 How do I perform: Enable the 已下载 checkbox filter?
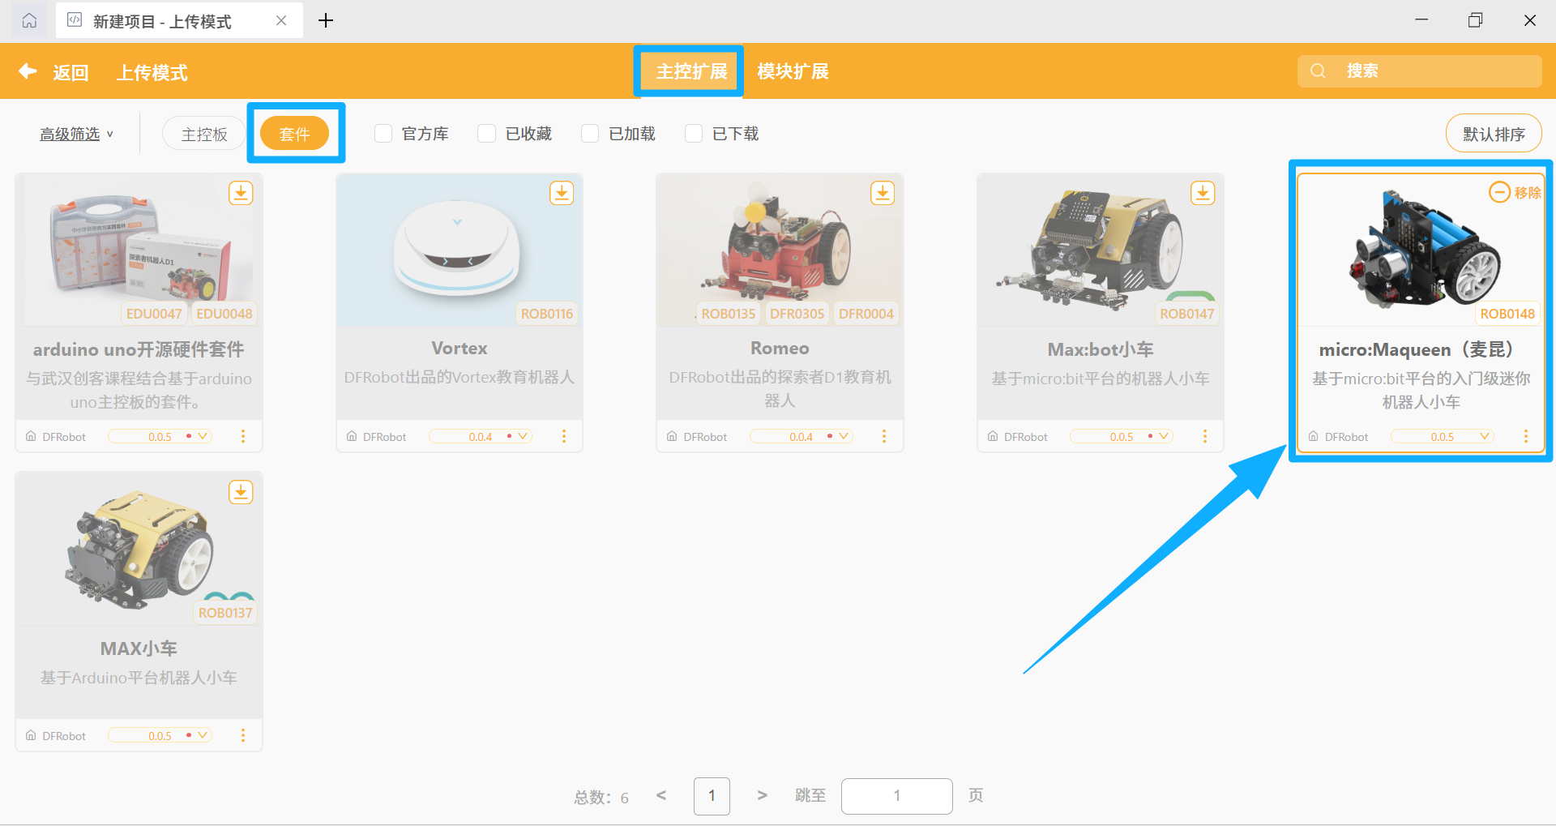(x=694, y=133)
